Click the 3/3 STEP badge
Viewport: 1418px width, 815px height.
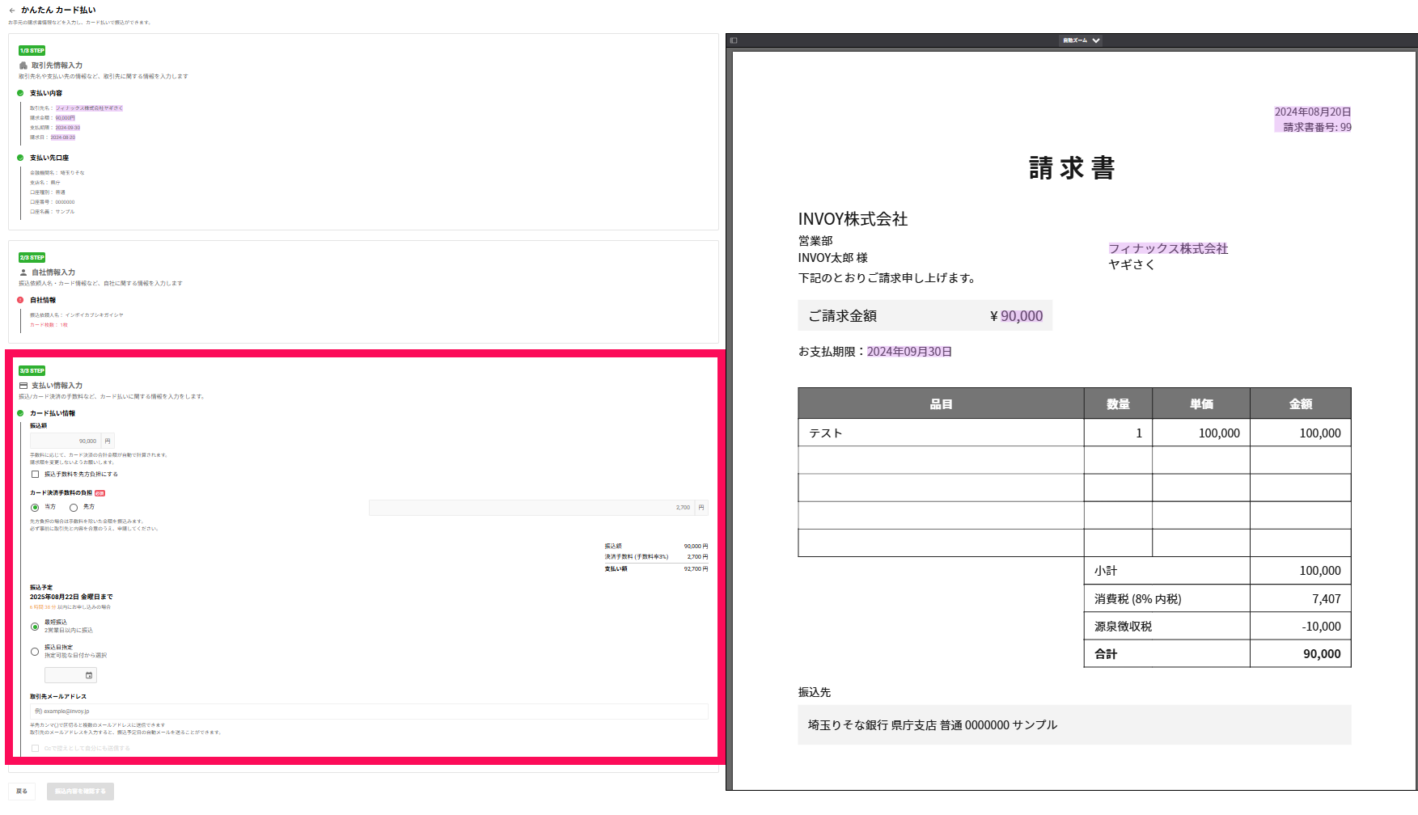click(32, 370)
